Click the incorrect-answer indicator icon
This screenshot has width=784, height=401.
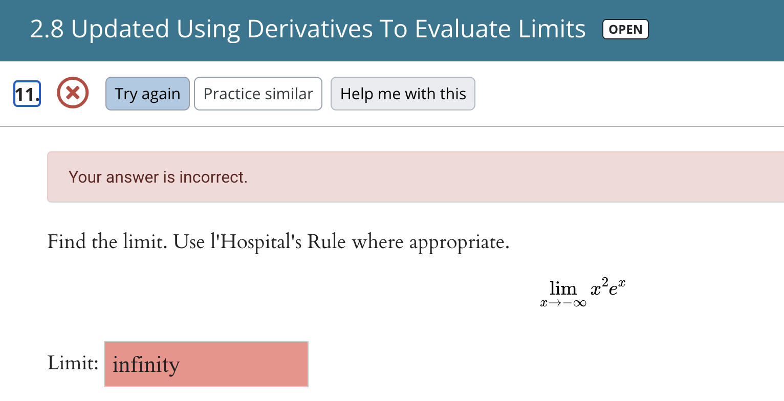point(73,93)
